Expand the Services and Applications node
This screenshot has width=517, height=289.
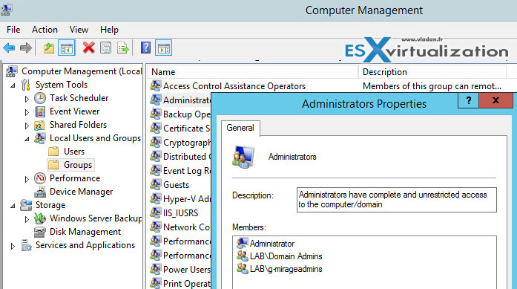[x=13, y=246]
